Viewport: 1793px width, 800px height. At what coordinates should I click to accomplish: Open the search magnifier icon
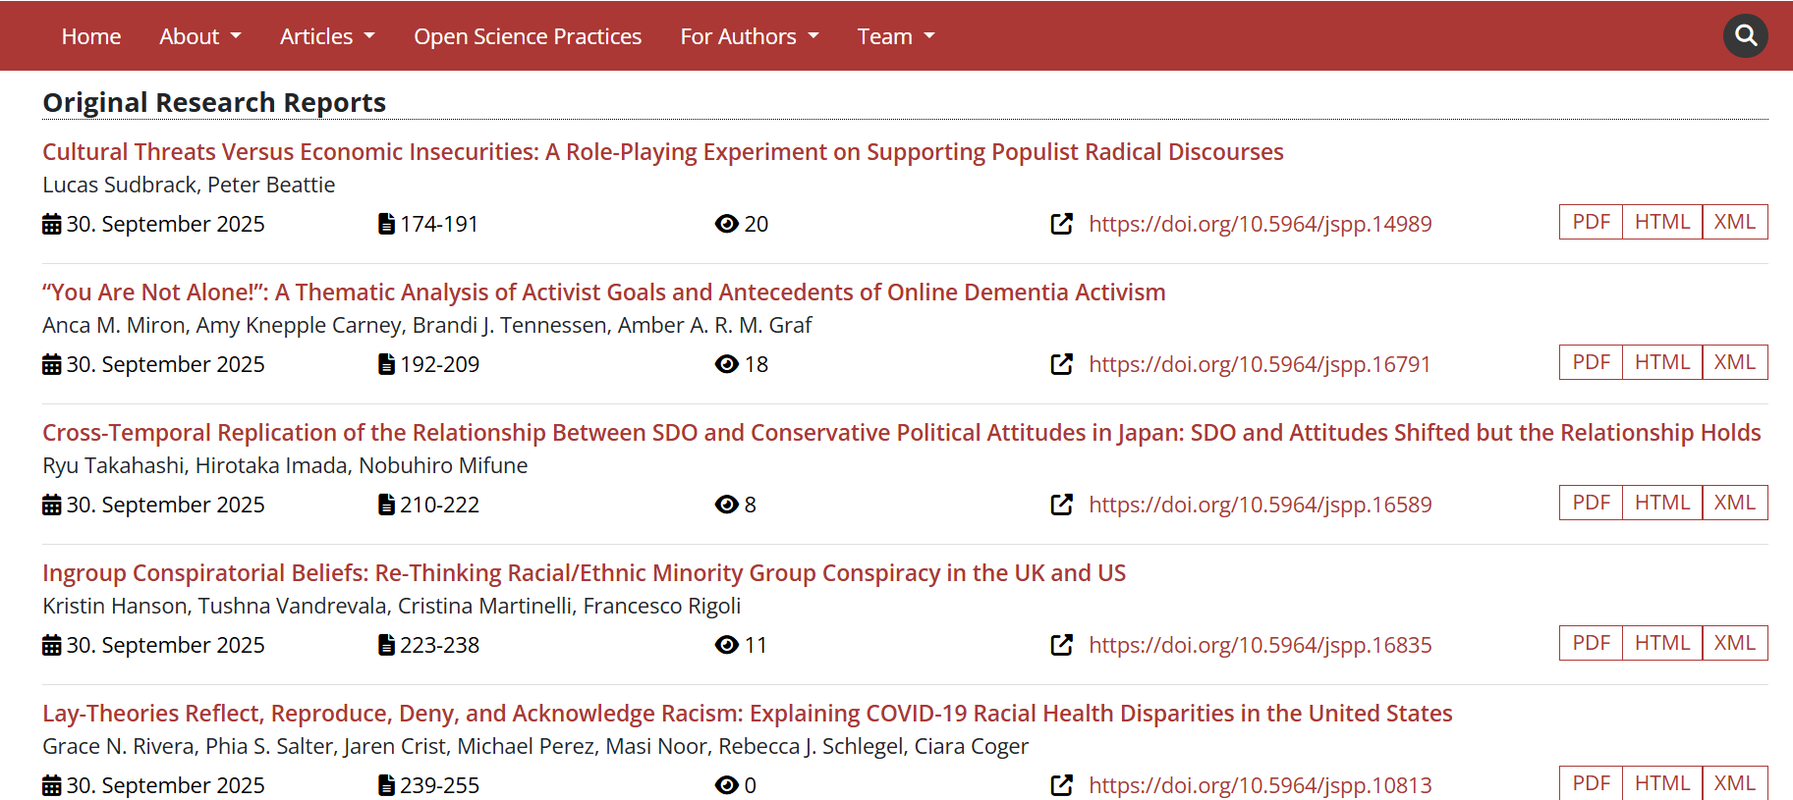[x=1745, y=36]
